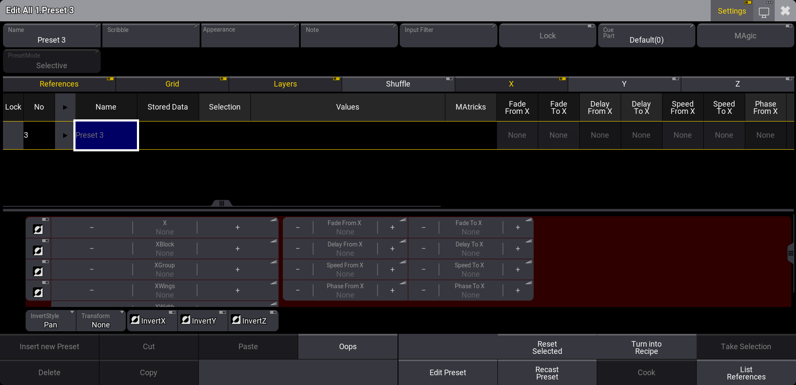Open the Transform dropdown
Image resolution: width=796 pixels, height=385 pixels.
coord(101,321)
